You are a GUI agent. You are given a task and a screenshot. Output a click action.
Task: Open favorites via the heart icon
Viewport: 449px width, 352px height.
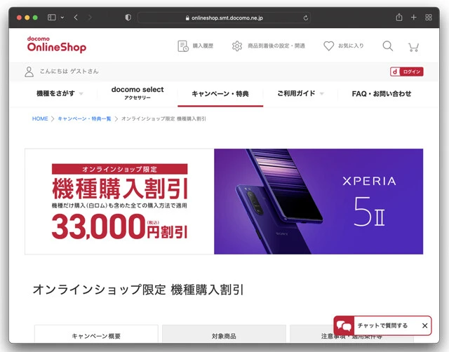click(x=328, y=46)
